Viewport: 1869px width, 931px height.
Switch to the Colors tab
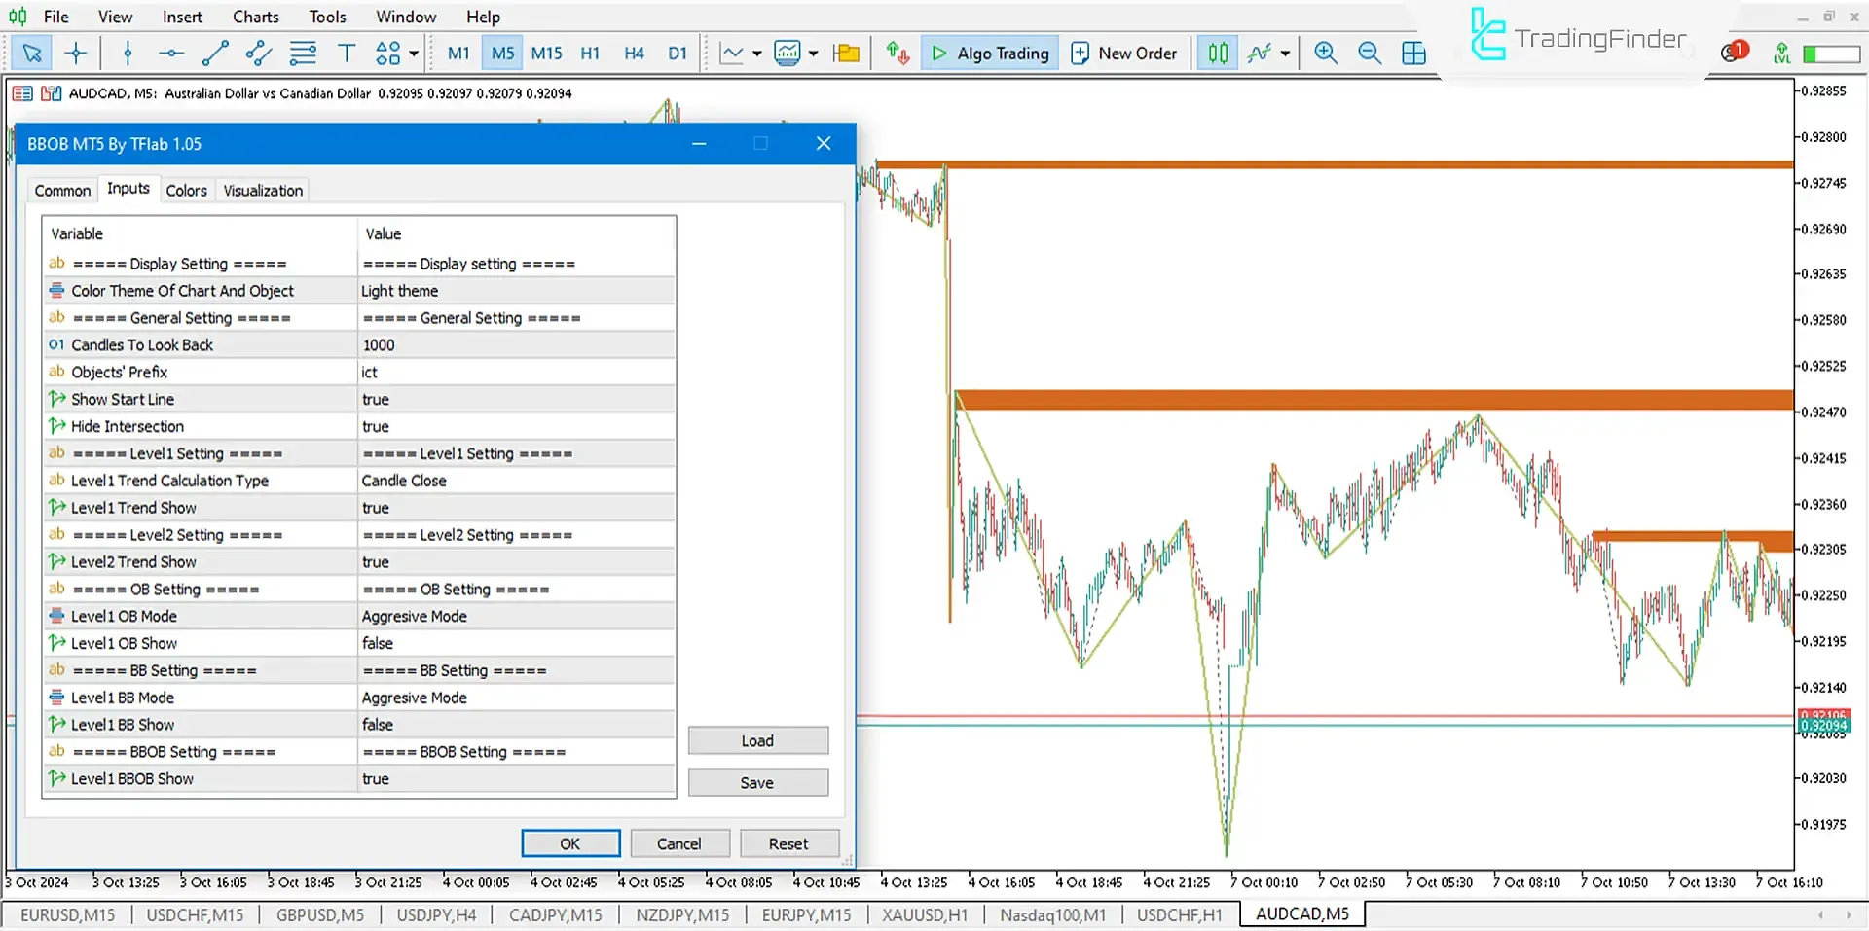(x=186, y=190)
